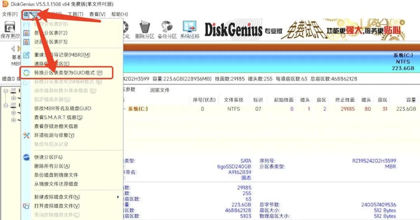420x220 pixels.
Task: Expand last partition under the second disk
Action: [x=13, y=120]
